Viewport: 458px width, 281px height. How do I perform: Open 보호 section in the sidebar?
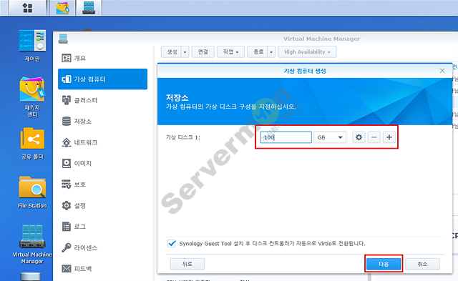[x=102, y=184]
